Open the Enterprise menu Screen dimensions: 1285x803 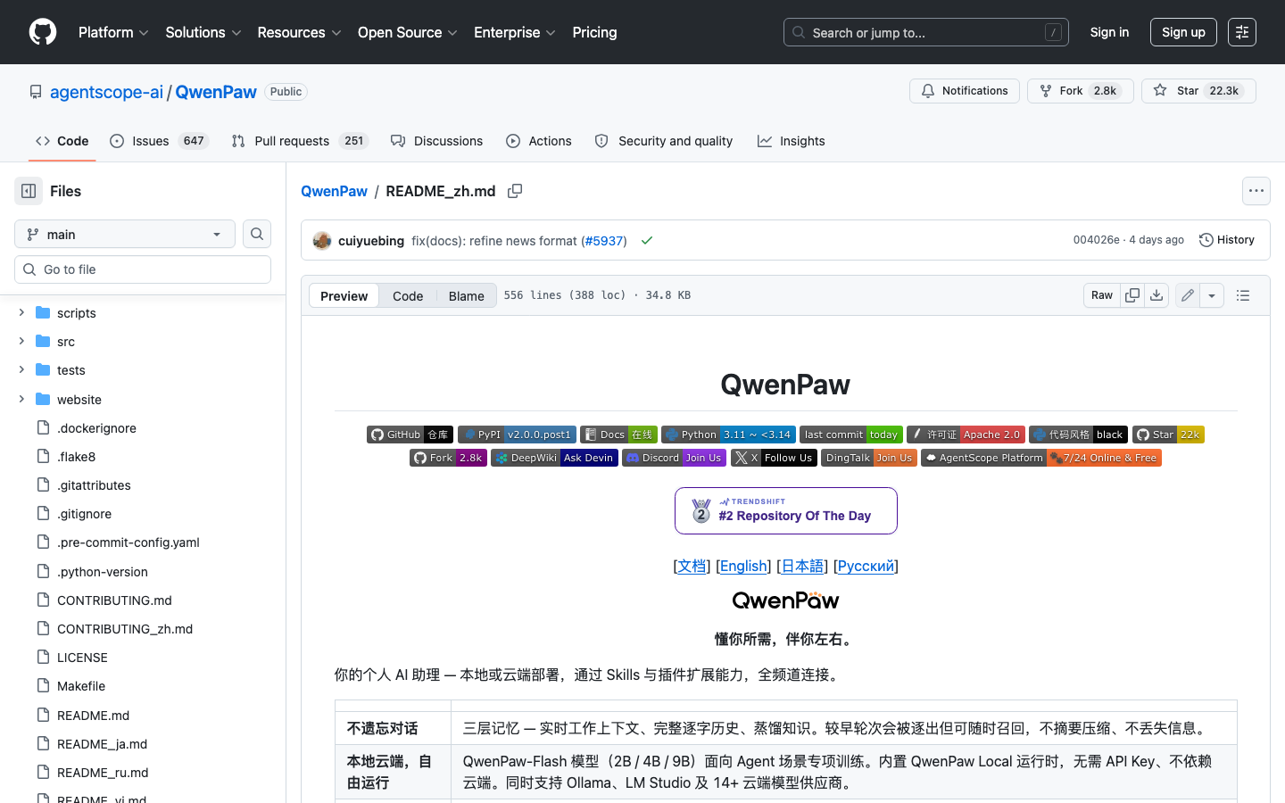coord(515,32)
